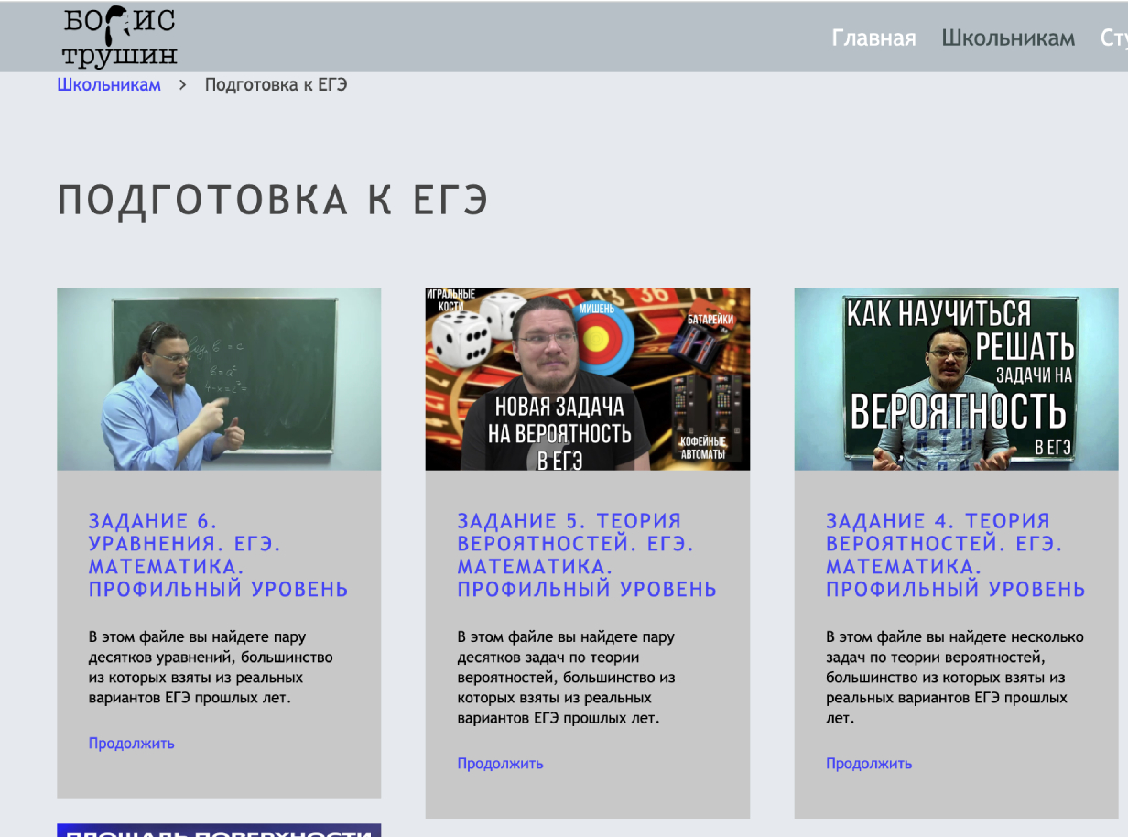This screenshot has width=1128, height=837.
Task: Open the Задание 4. Теория вероятностей title
Action: click(956, 555)
